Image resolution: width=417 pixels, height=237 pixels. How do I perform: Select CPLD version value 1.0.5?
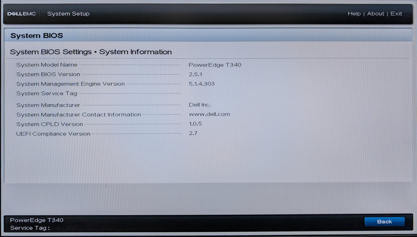coord(195,124)
